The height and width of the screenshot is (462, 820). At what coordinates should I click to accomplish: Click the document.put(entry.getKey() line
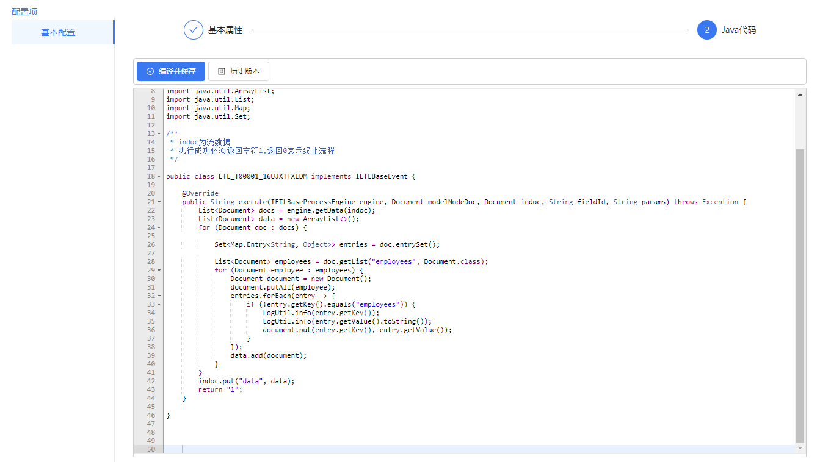[358, 330]
